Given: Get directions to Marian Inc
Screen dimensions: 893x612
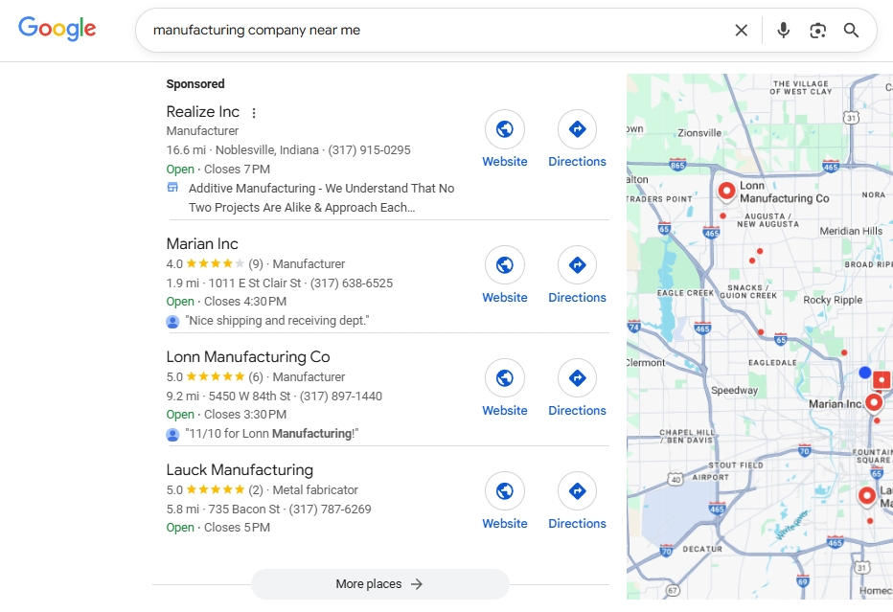Looking at the screenshot, I should [577, 265].
